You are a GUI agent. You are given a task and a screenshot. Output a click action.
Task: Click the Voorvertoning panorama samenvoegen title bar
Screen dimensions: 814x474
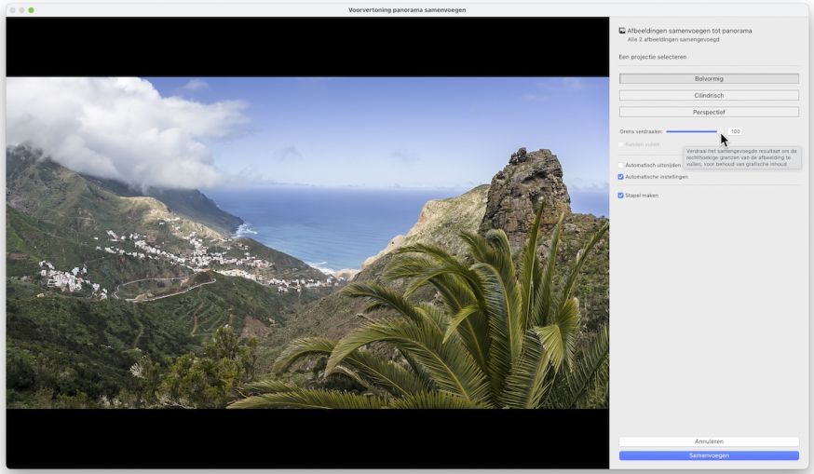coord(407,10)
